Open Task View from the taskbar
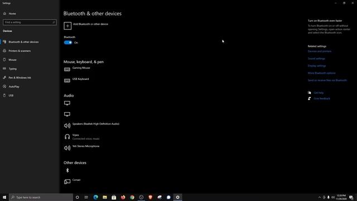This screenshot has width=357, height=201. 86,197
